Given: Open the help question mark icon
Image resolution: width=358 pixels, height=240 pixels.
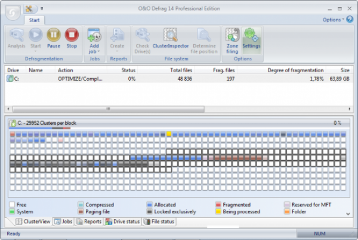Looking at the screenshot, I should click(x=350, y=19).
